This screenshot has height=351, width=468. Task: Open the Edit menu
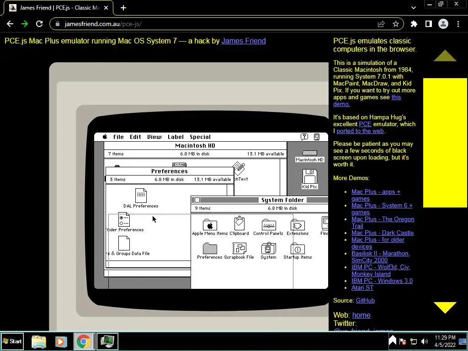(135, 137)
